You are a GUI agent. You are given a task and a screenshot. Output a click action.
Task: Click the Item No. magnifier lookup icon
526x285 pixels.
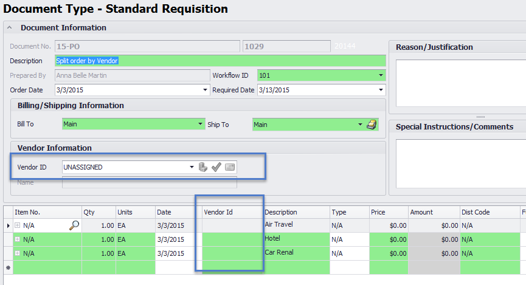[x=74, y=225]
